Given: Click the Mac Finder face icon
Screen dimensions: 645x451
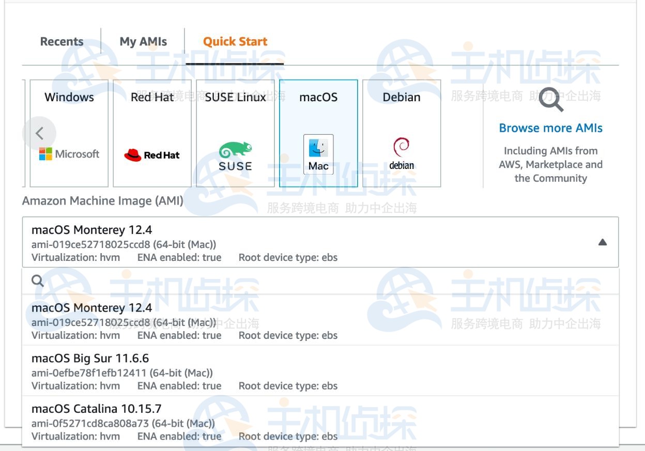Looking at the screenshot, I should point(318,149).
